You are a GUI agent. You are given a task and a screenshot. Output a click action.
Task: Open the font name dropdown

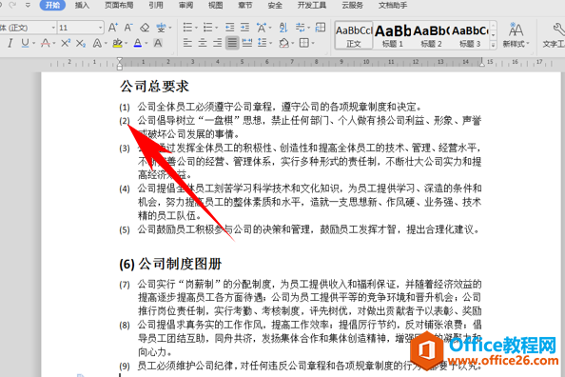point(53,28)
